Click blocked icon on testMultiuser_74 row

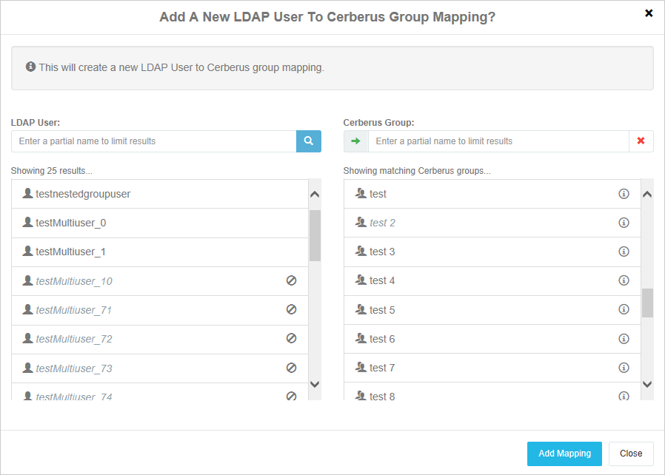point(291,396)
